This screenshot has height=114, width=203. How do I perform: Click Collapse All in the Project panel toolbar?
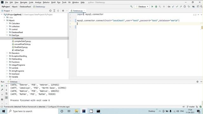click(x=58, y=11)
